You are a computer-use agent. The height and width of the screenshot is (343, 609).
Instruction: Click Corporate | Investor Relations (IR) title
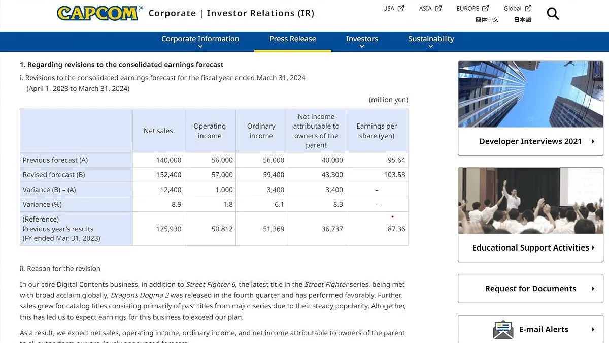pos(231,14)
